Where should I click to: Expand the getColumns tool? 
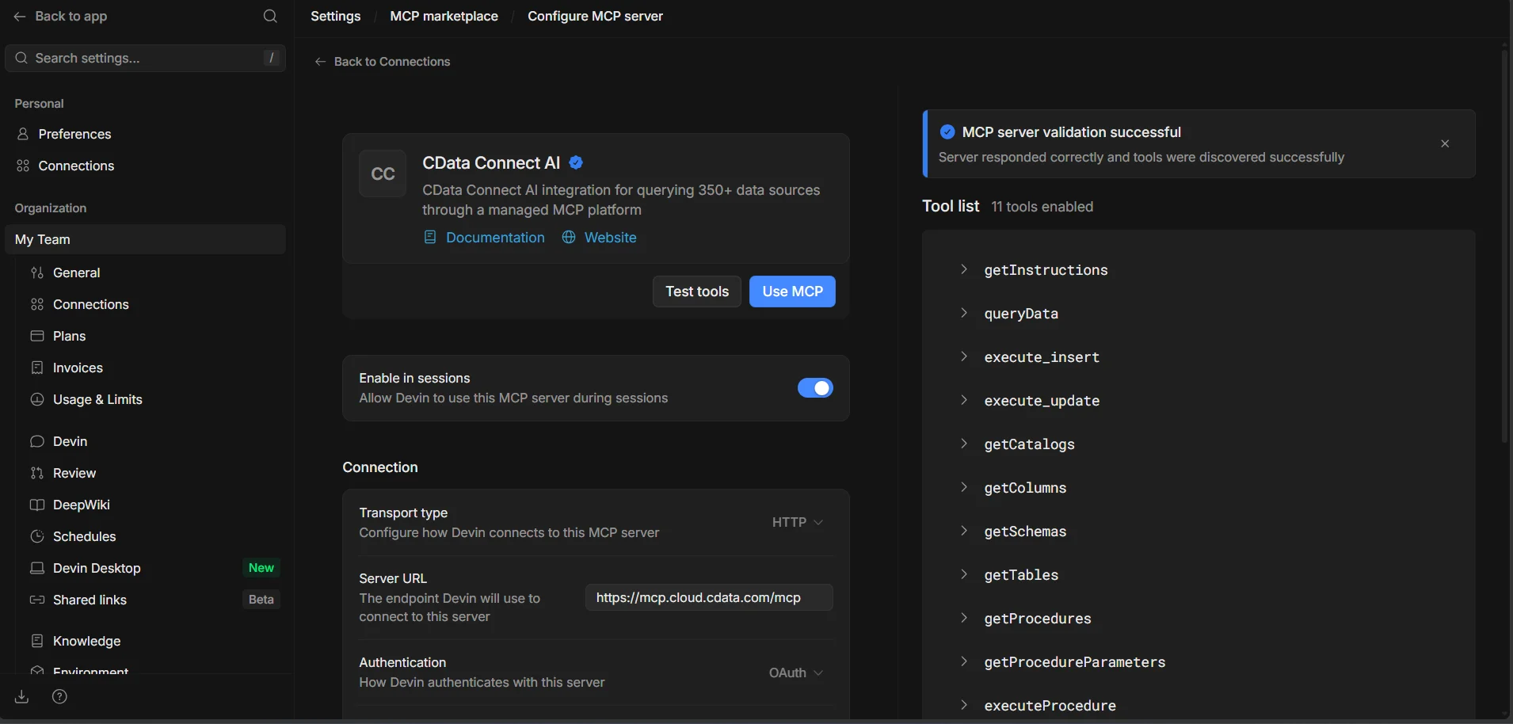[x=964, y=487]
